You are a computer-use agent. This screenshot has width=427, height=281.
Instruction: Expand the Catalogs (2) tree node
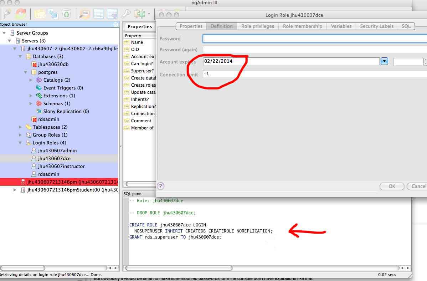[31, 80]
